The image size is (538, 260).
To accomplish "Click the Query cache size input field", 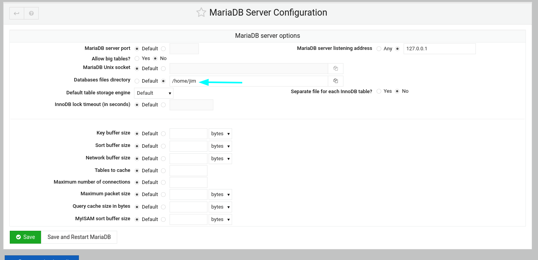I will pyautogui.click(x=188, y=207).
